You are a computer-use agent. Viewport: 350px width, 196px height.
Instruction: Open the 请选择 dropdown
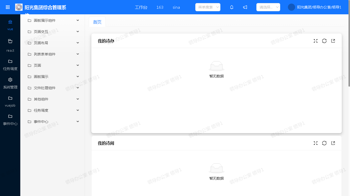click(x=268, y=7)
